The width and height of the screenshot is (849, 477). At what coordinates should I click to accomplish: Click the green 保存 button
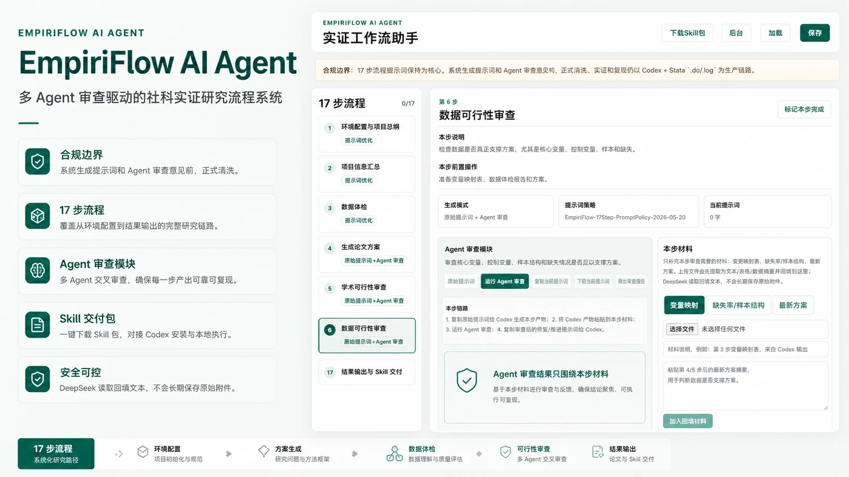coord(814,33)
